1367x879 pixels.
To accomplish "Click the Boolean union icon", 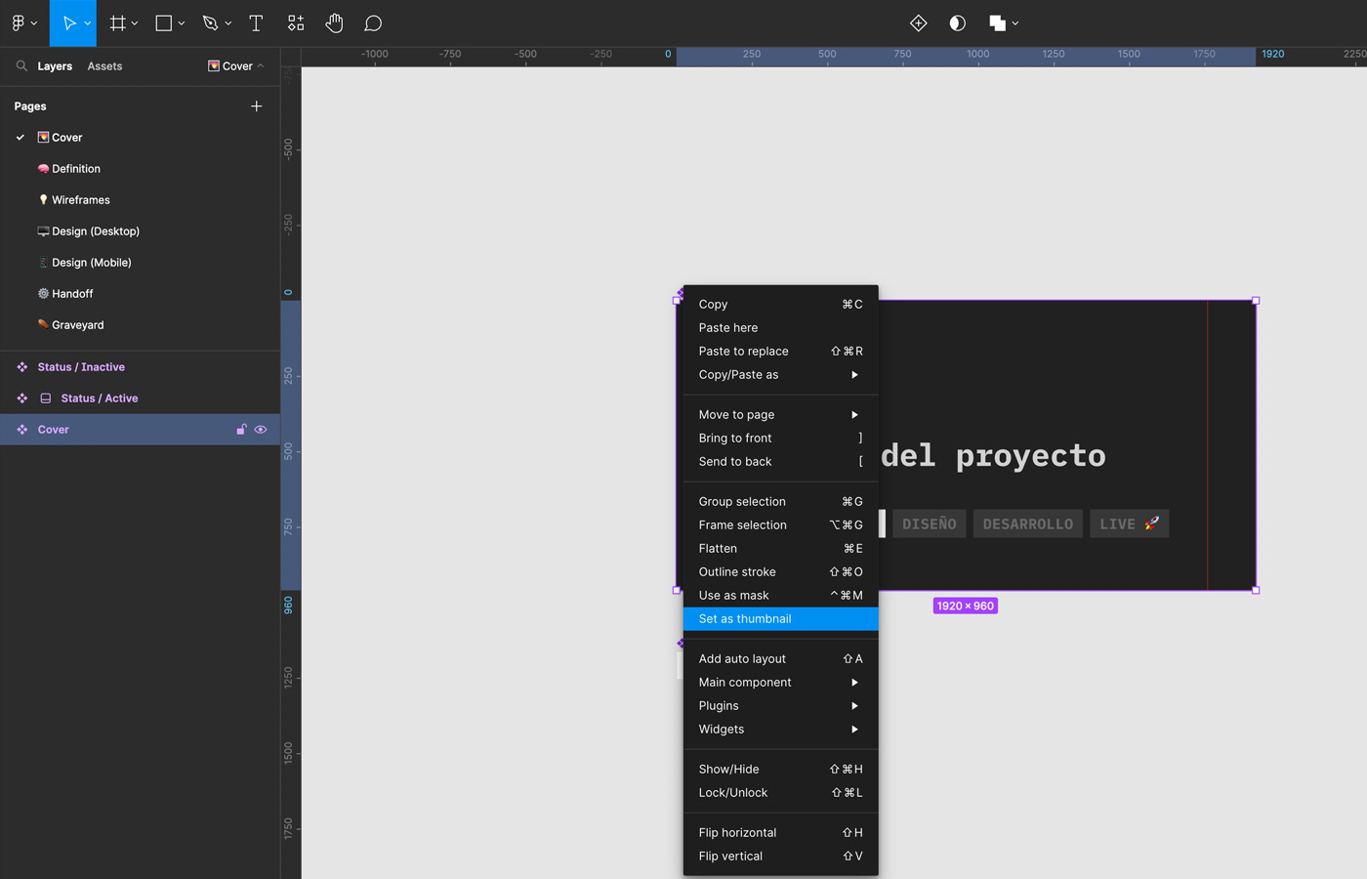I will pos(997,23).
